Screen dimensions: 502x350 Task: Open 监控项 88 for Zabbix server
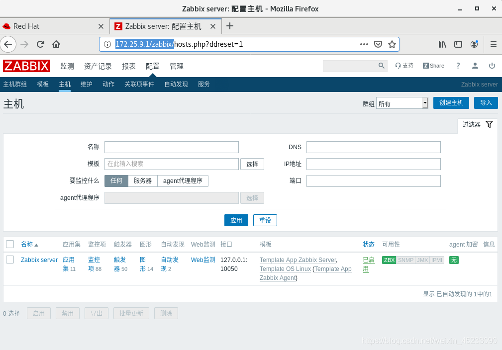tap(95, 264)
